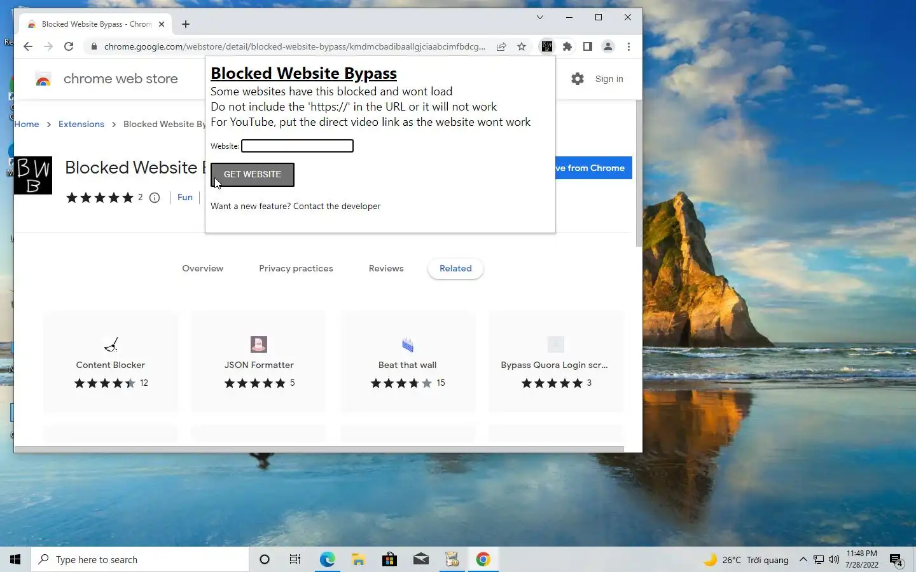
Task: Click the Chrome profile avatar icon
Action: 608,46
